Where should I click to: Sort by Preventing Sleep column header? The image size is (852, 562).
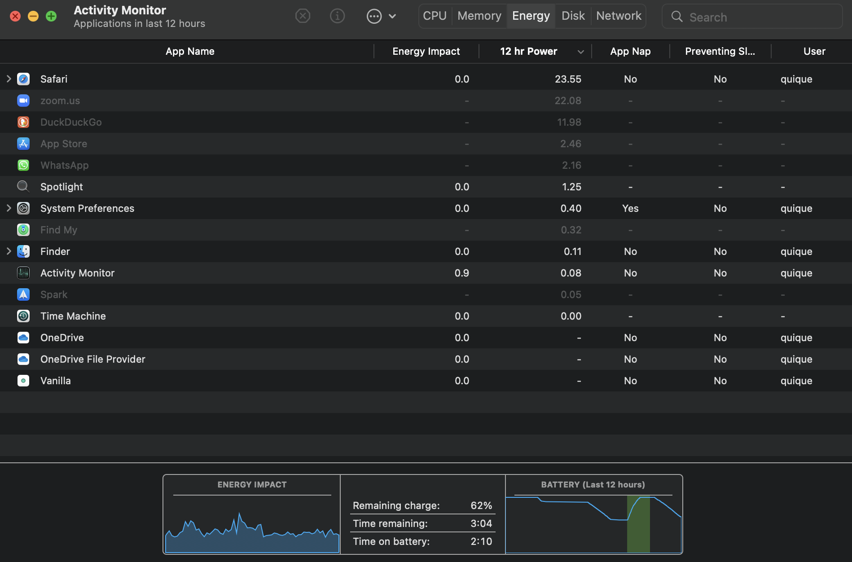[720, 52]
